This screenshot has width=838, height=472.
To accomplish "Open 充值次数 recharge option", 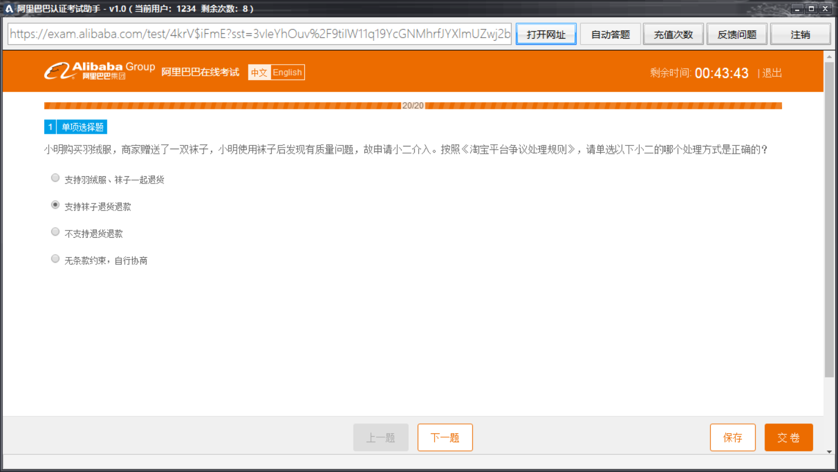I will point(673,34).
